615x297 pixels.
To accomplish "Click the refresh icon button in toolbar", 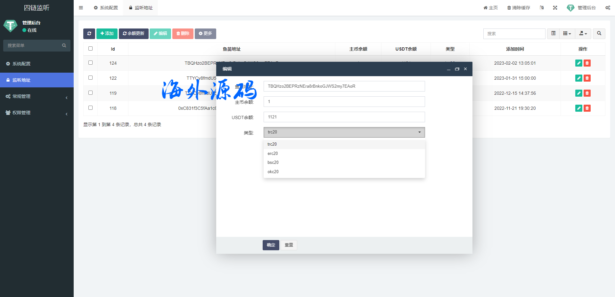I will pyautogui.click(x=89, y=34).
